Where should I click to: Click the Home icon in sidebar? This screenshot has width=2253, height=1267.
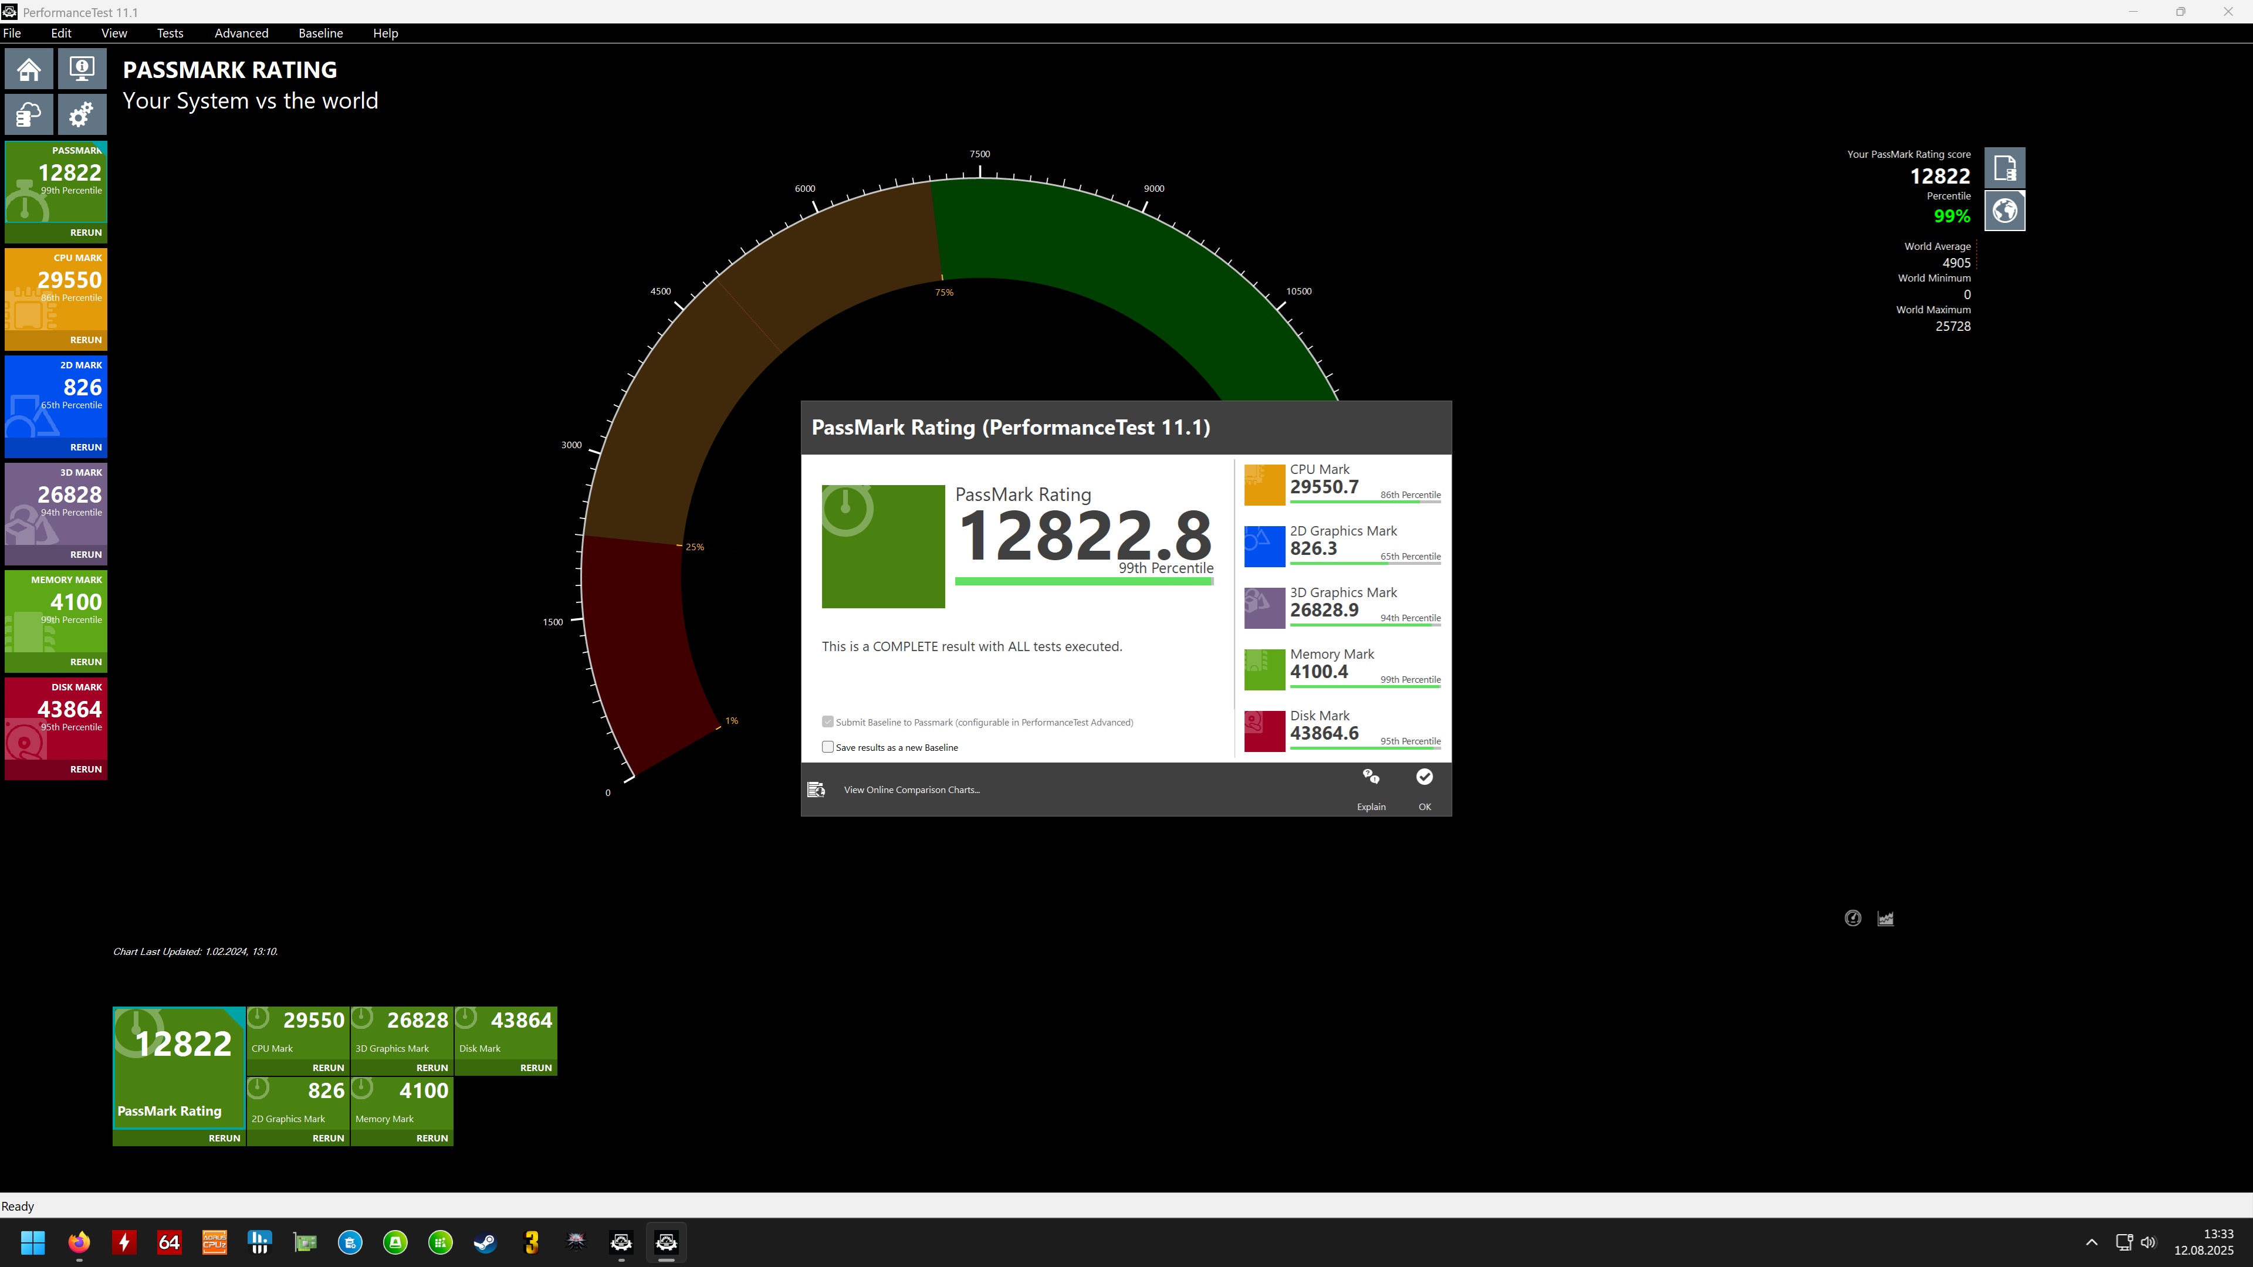pyautogui.click(x=29, y=69)
